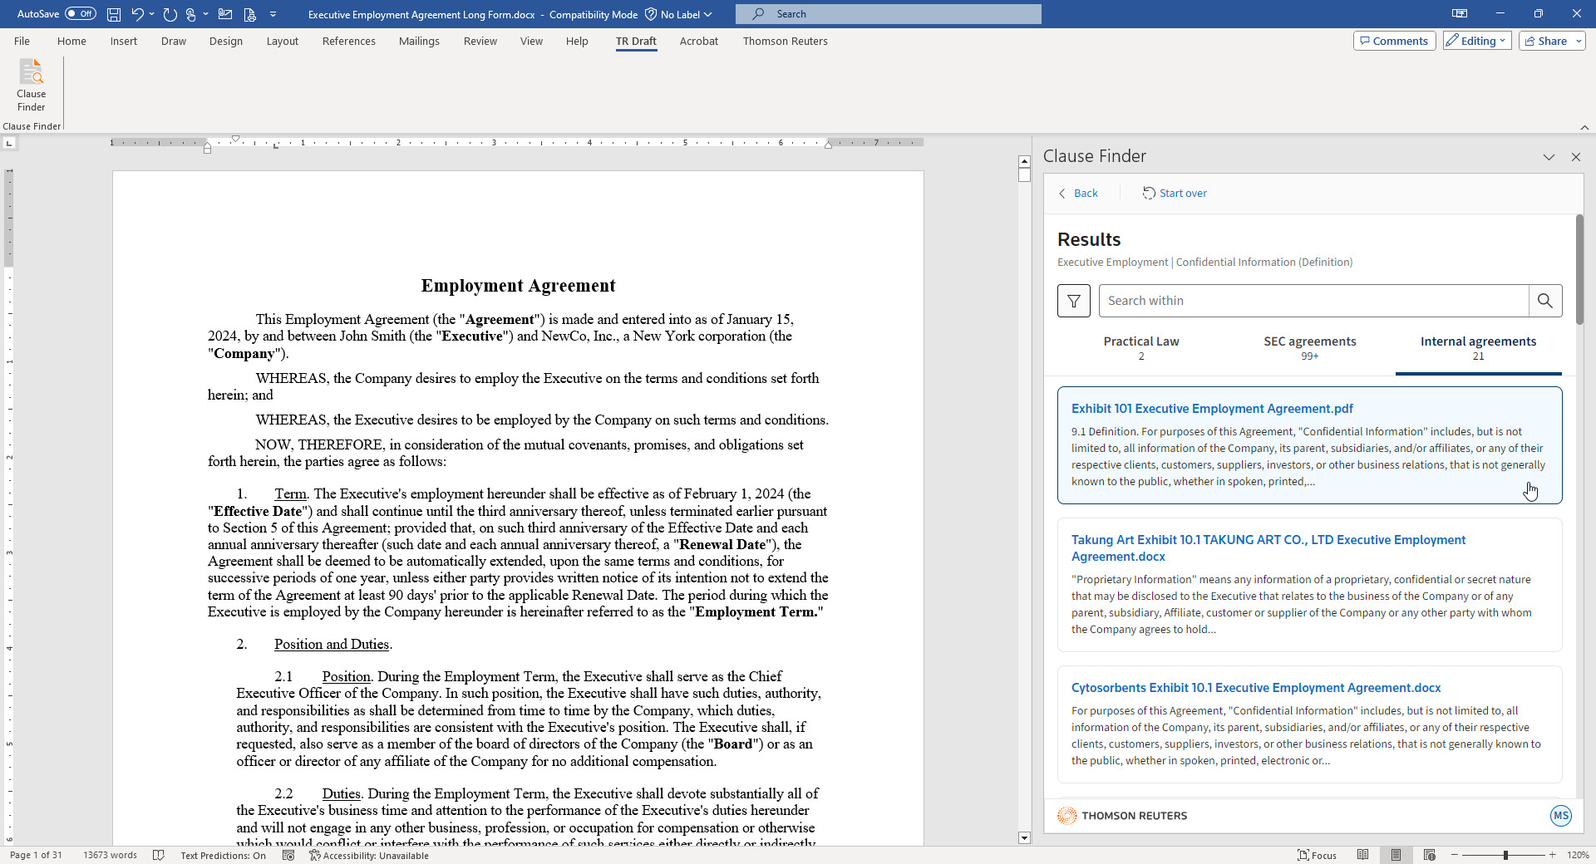This screenshot has width=1596, height=864.
Task: Click the zoom slider handle
Action: [x=1505, y=855]
